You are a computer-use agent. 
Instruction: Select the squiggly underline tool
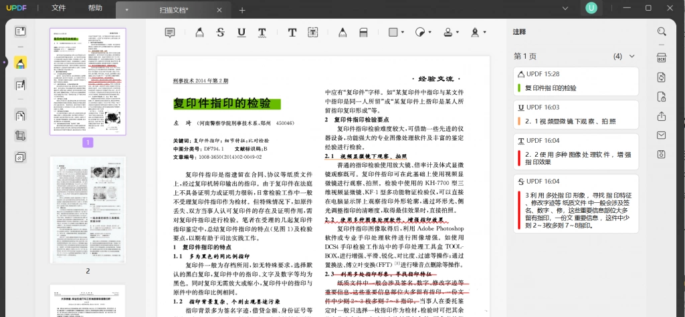pyautogui.click(x=262, y=32)
